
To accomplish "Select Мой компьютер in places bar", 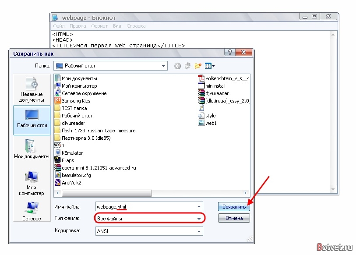I will [x=32, y=183].
